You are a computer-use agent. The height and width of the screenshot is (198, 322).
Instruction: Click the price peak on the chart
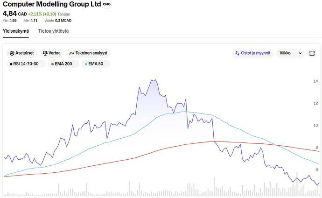pyautogui.click(x=152, y=80)
